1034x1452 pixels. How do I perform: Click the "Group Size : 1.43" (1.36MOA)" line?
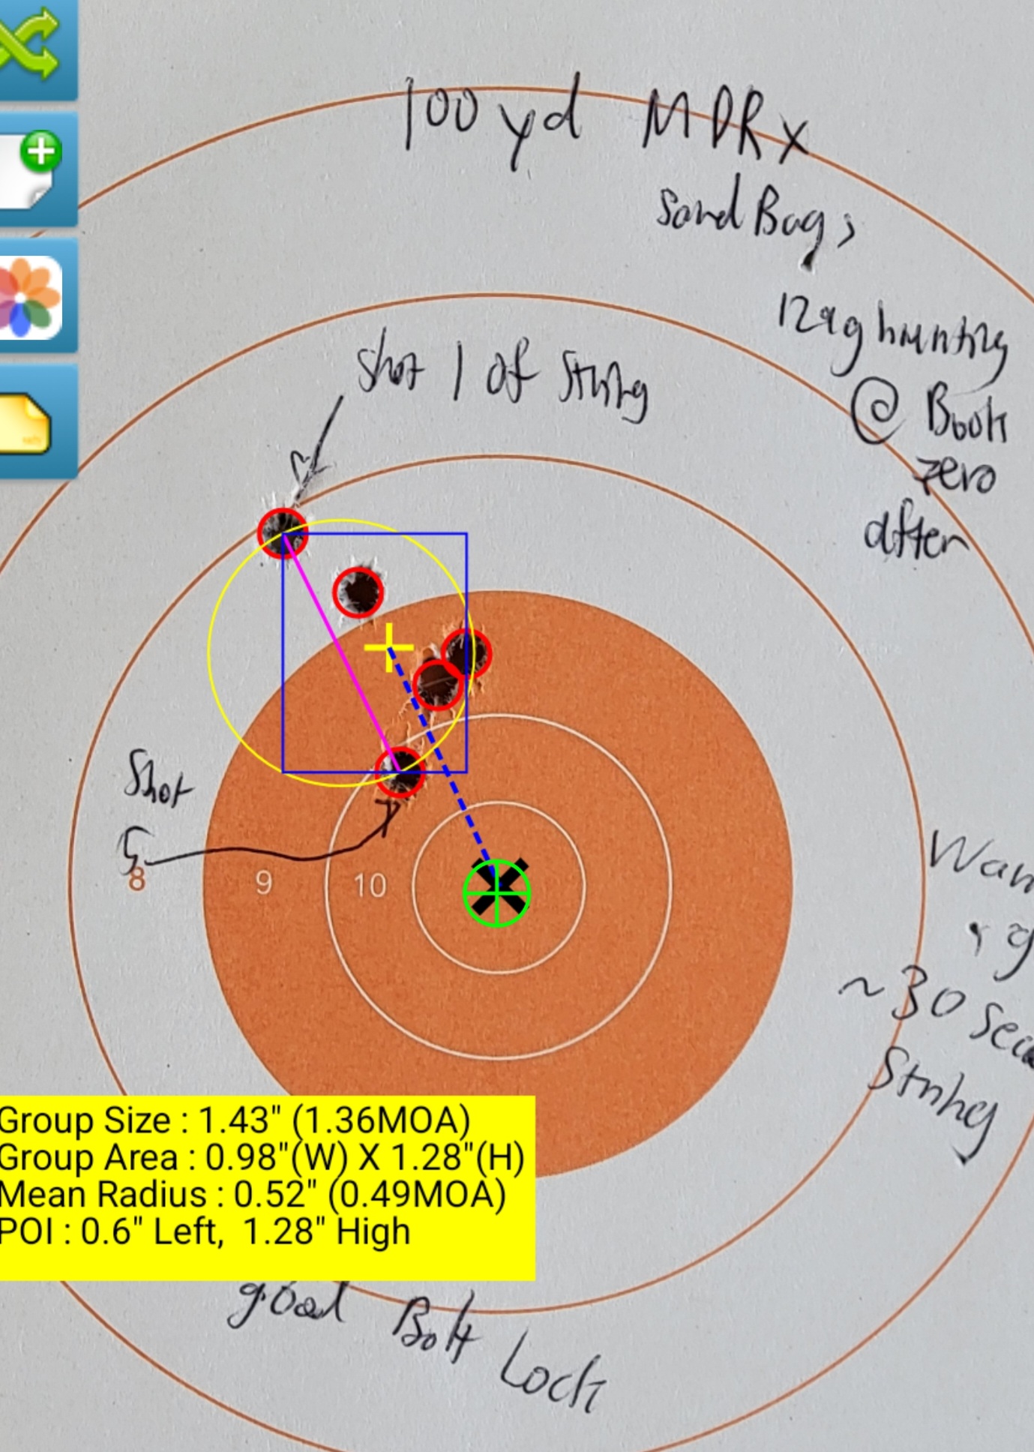tap(235, 1120)
